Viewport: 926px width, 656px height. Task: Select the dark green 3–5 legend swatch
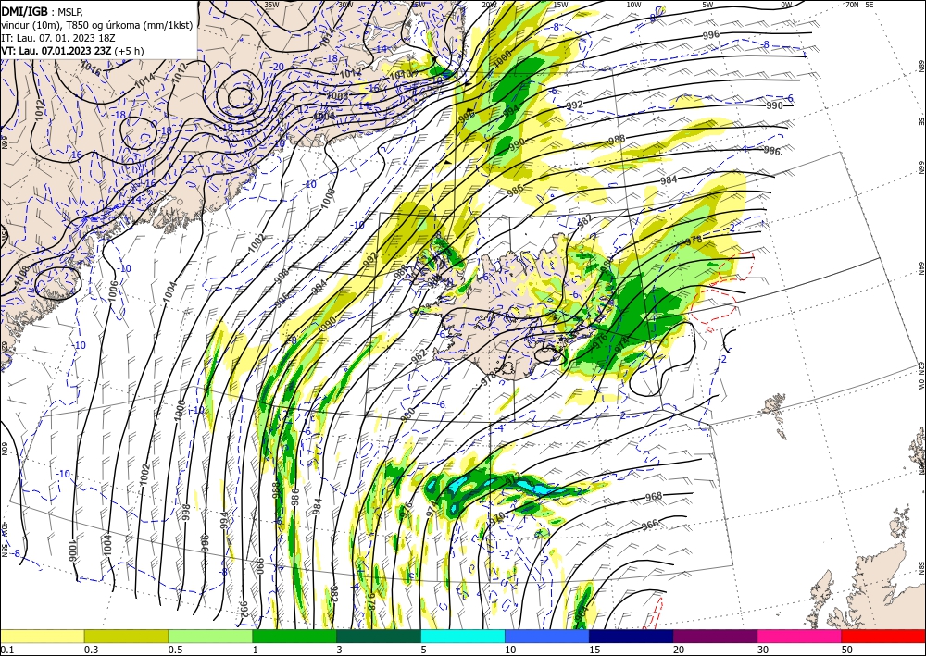pos(379,636)
